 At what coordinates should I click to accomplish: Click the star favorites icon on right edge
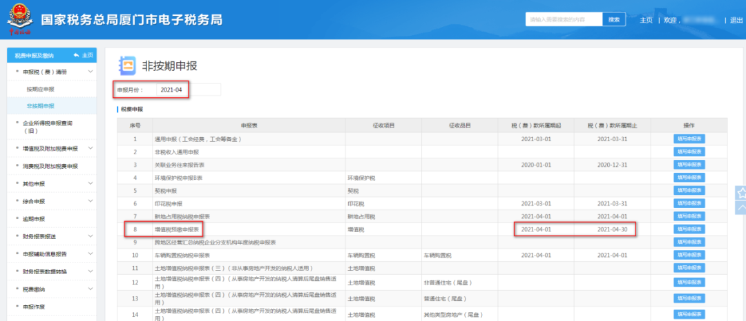pos(740,192)
